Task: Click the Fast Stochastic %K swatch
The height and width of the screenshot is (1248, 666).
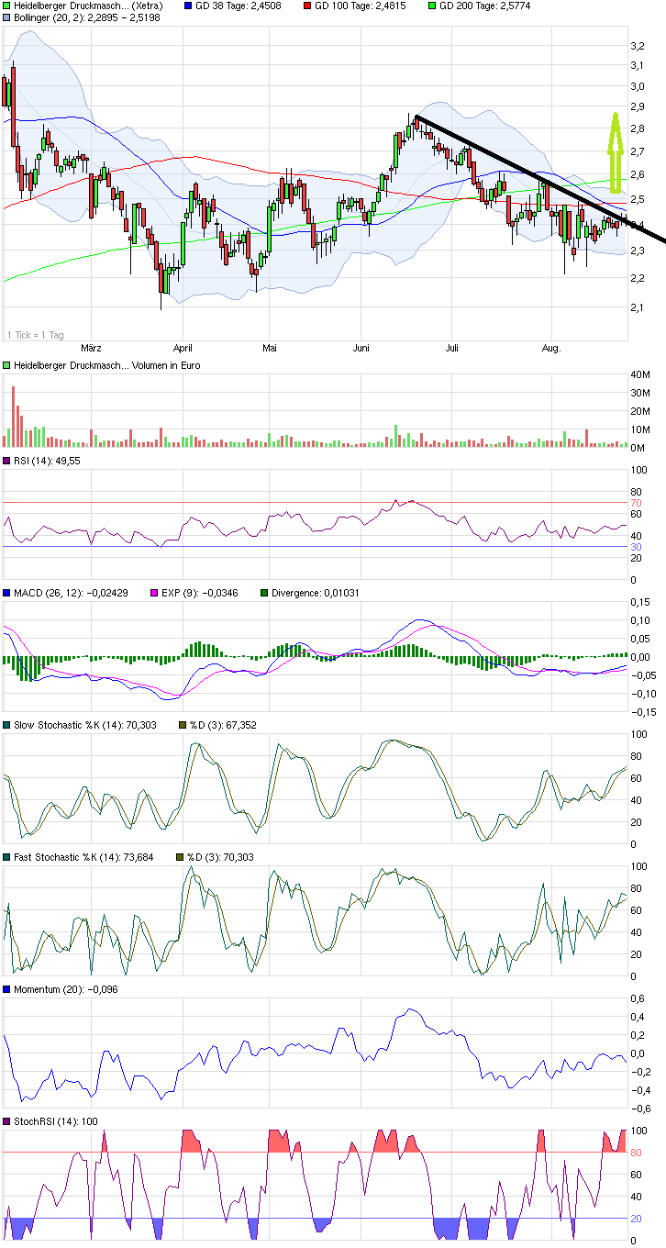Action: pyautogui.click(x=7, y=857)
